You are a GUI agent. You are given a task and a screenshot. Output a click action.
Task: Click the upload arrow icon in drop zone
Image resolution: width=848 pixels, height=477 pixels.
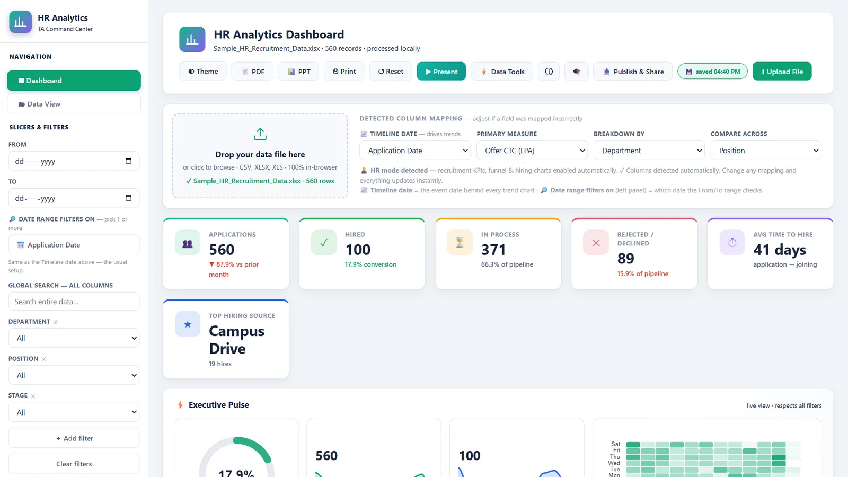coord(260,134)
